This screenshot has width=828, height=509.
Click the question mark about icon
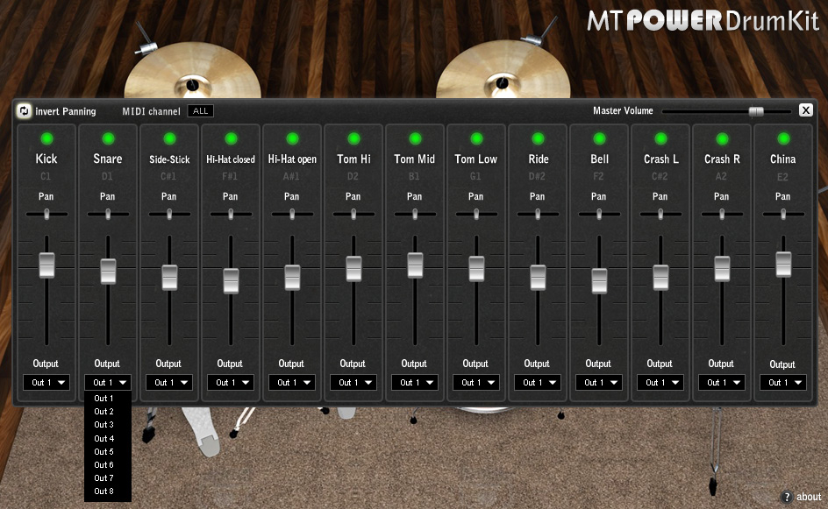pos(787,497)
